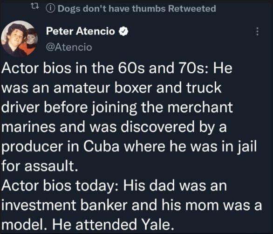
Task: Select the word "Yale" in the tweet
Action: [x=158, y=225]
